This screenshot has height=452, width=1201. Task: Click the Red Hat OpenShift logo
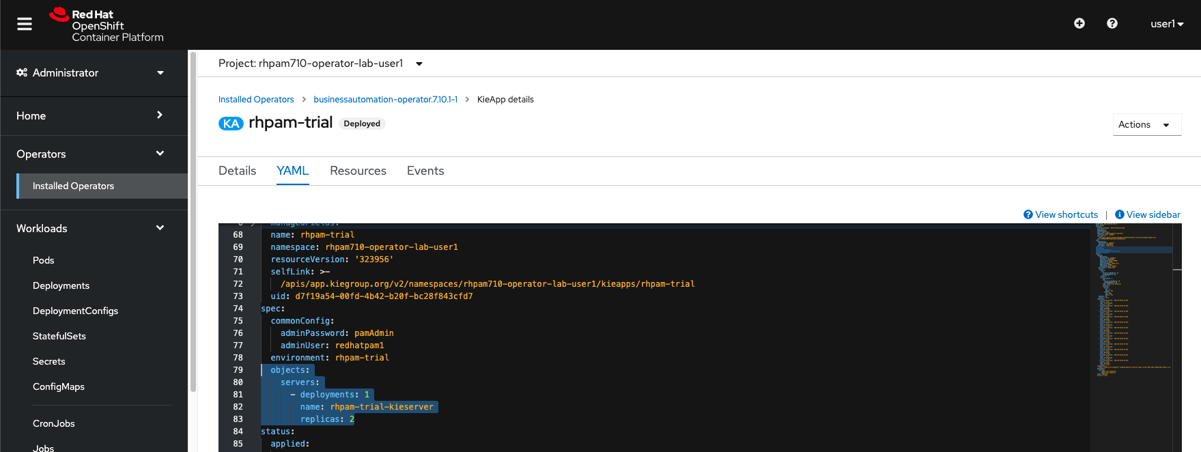click(107, 25)
